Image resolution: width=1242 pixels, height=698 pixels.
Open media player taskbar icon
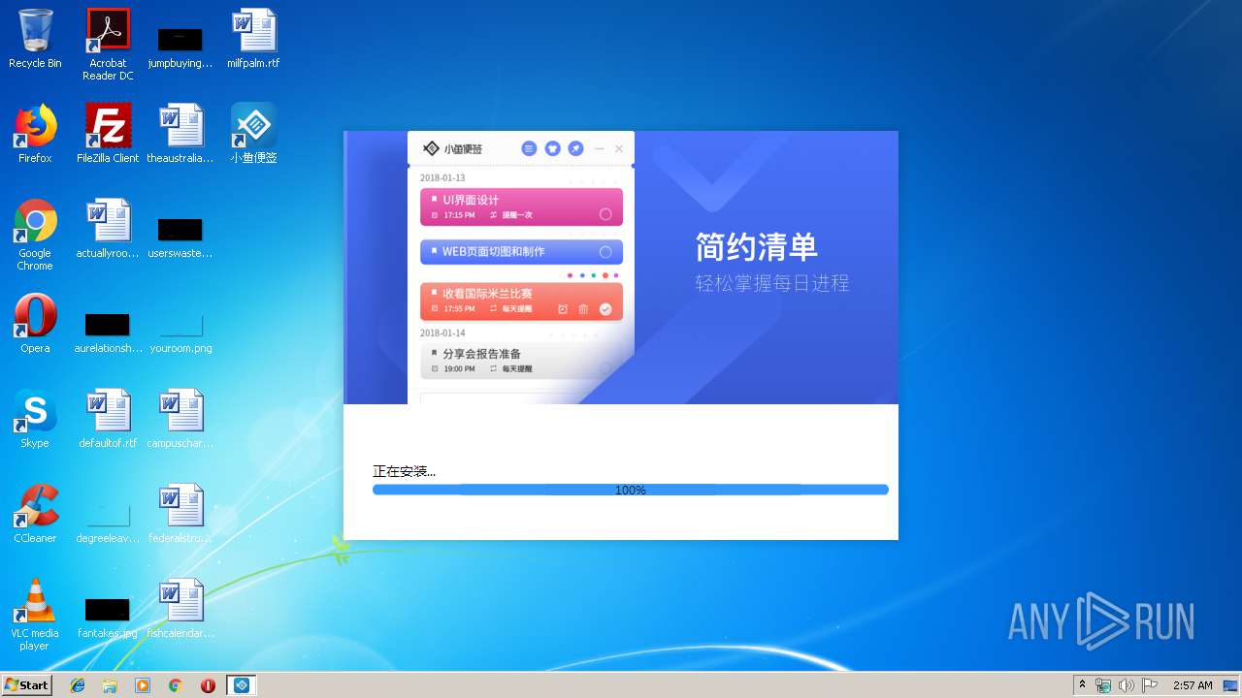click(x=143, y=685)
